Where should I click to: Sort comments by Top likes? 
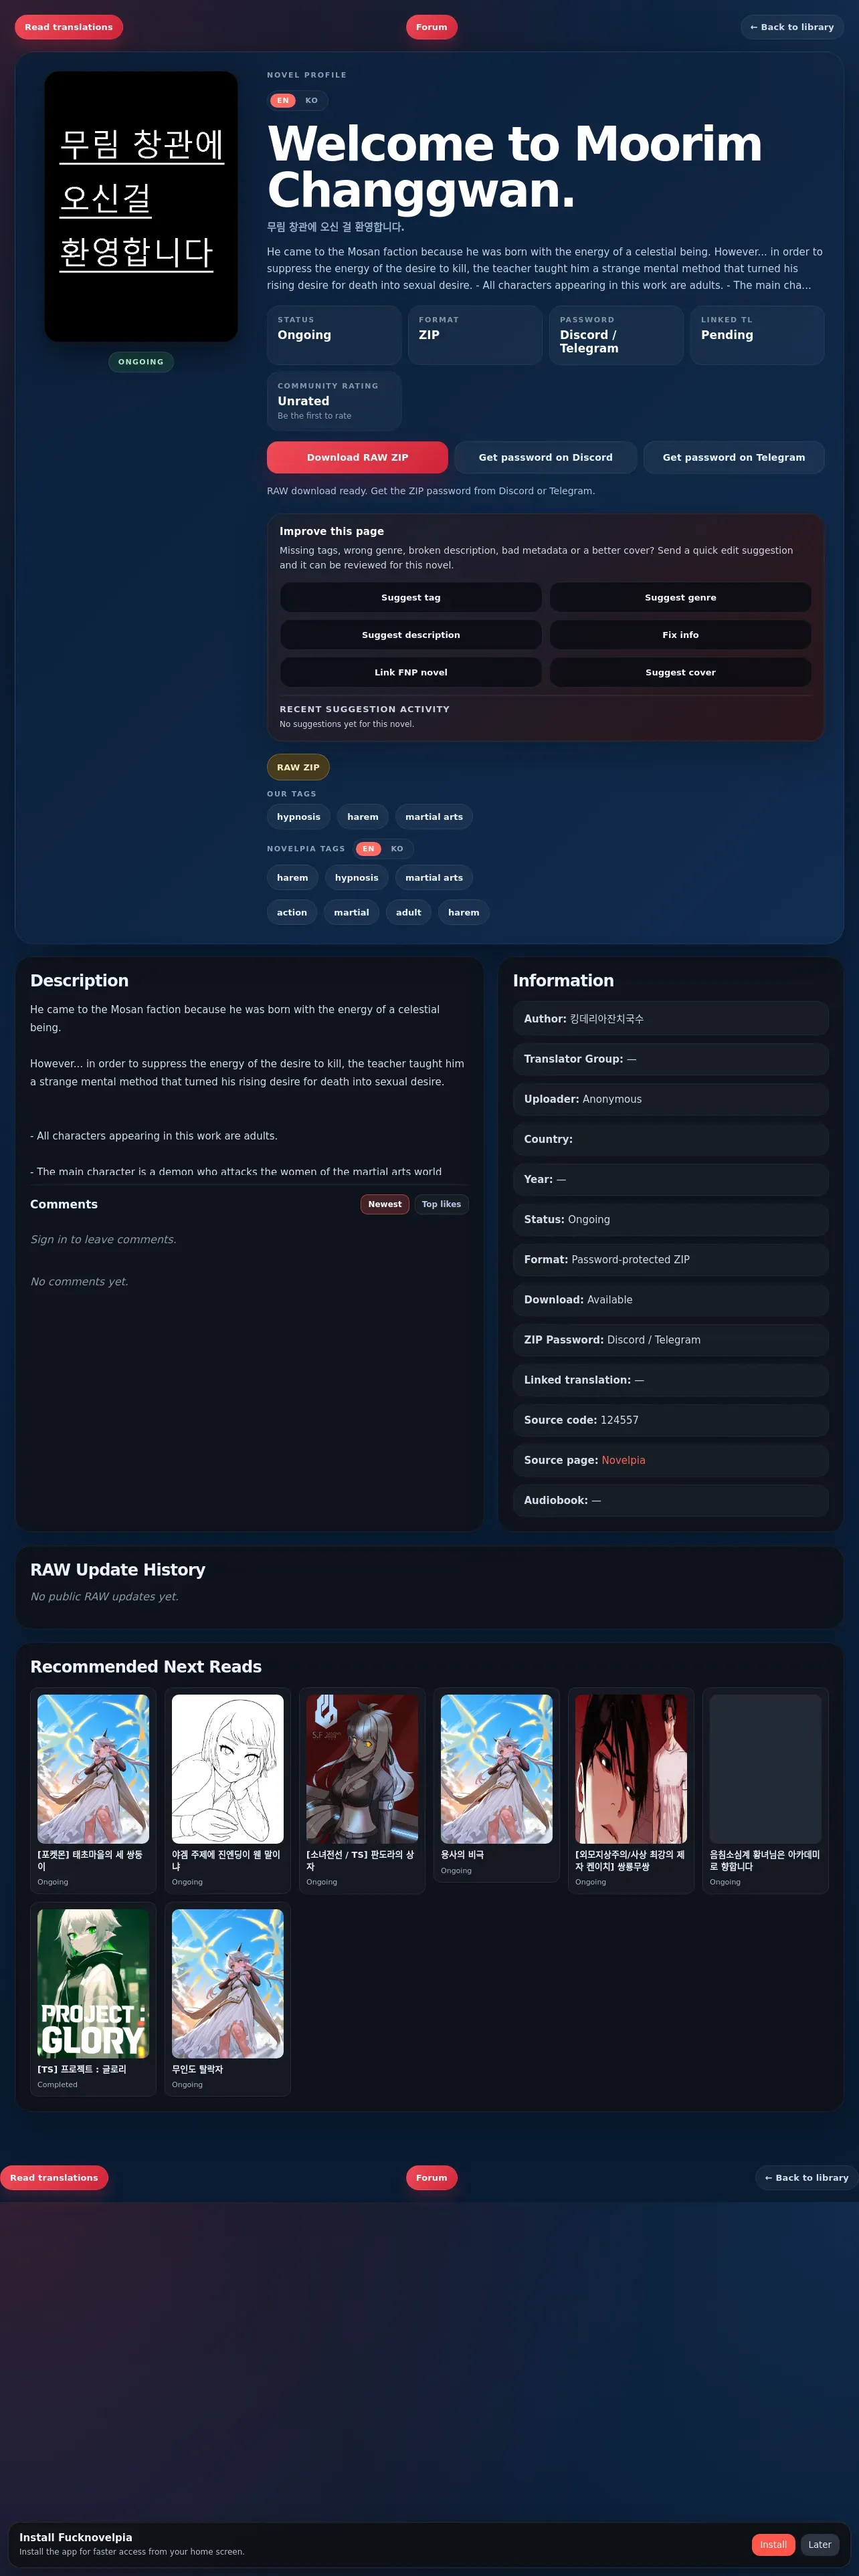point(441,1204)
